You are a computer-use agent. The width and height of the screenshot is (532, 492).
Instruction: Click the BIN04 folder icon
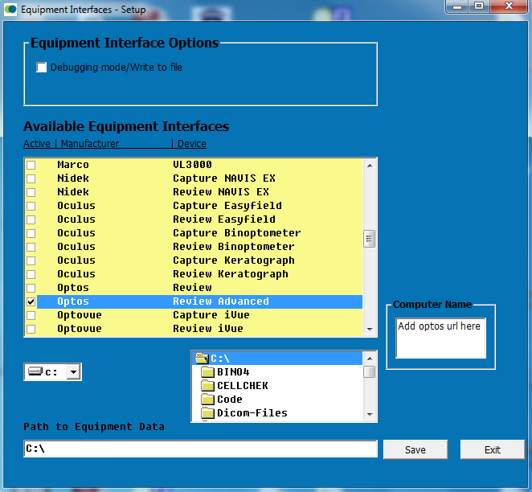(x=207, y=372)
